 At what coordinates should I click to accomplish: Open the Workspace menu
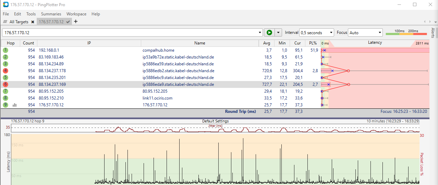(76, 14)
